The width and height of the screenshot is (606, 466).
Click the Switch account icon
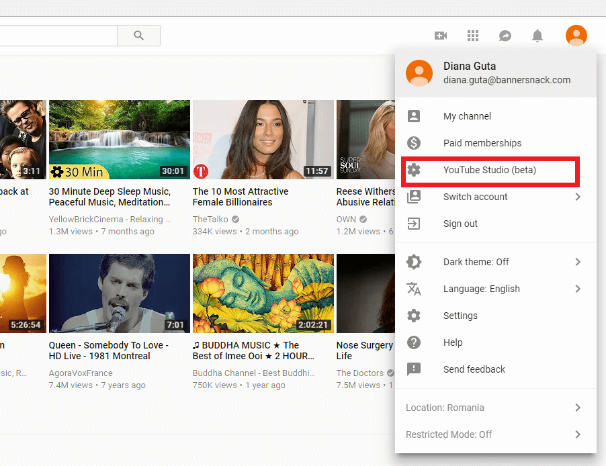click(414, 197)
